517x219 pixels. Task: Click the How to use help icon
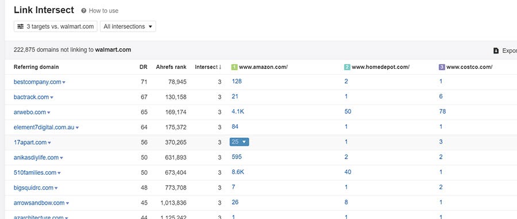click(84, 10)
